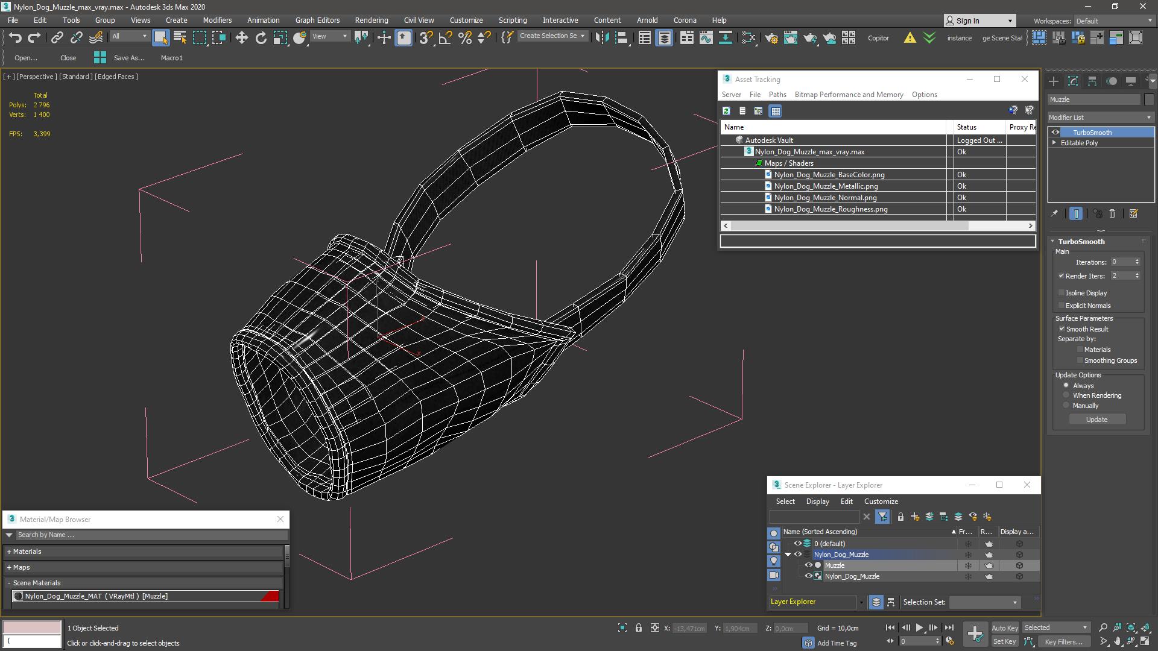Enable the Explicit Normals checkbox

click(1061, 306)
